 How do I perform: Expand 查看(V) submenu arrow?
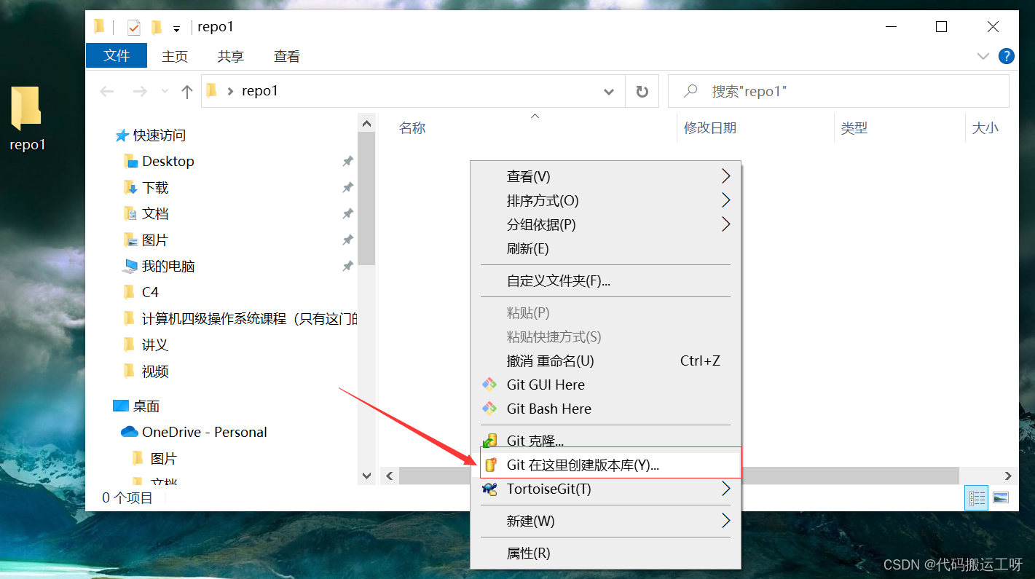(725, 176)
